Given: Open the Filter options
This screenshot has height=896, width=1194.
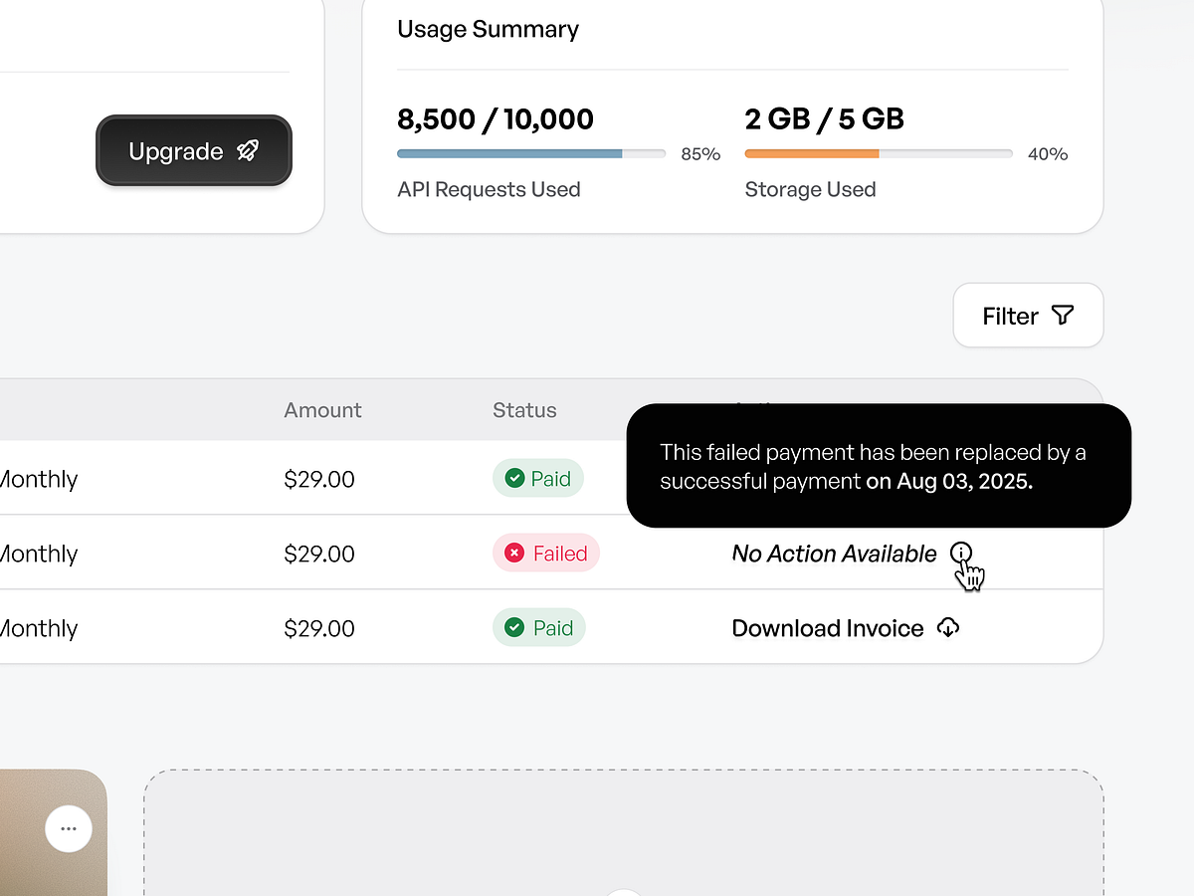Looking at the screenshot, I should coord(1028,315).
